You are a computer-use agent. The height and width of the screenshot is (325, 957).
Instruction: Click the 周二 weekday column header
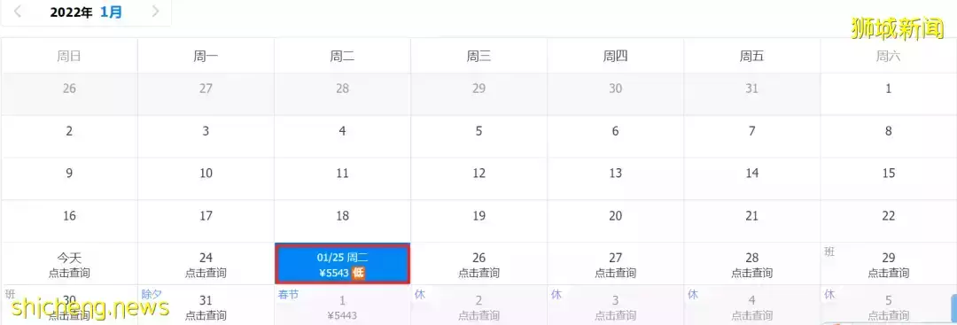(342, 57)
